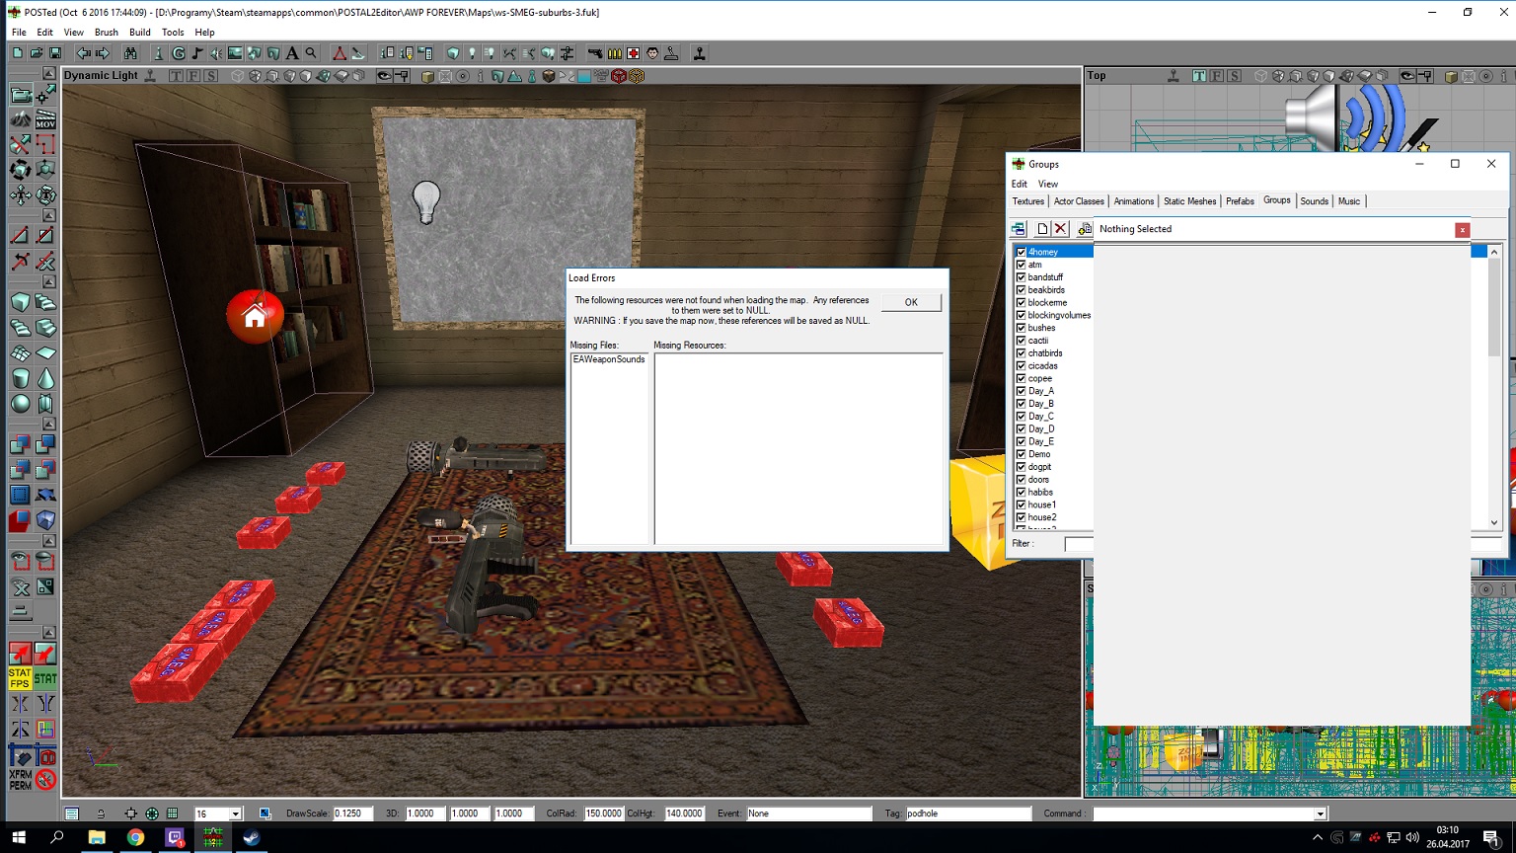Select the camera movement tool in toolbox
This screenshot has height=853, width=1516.
21,94
